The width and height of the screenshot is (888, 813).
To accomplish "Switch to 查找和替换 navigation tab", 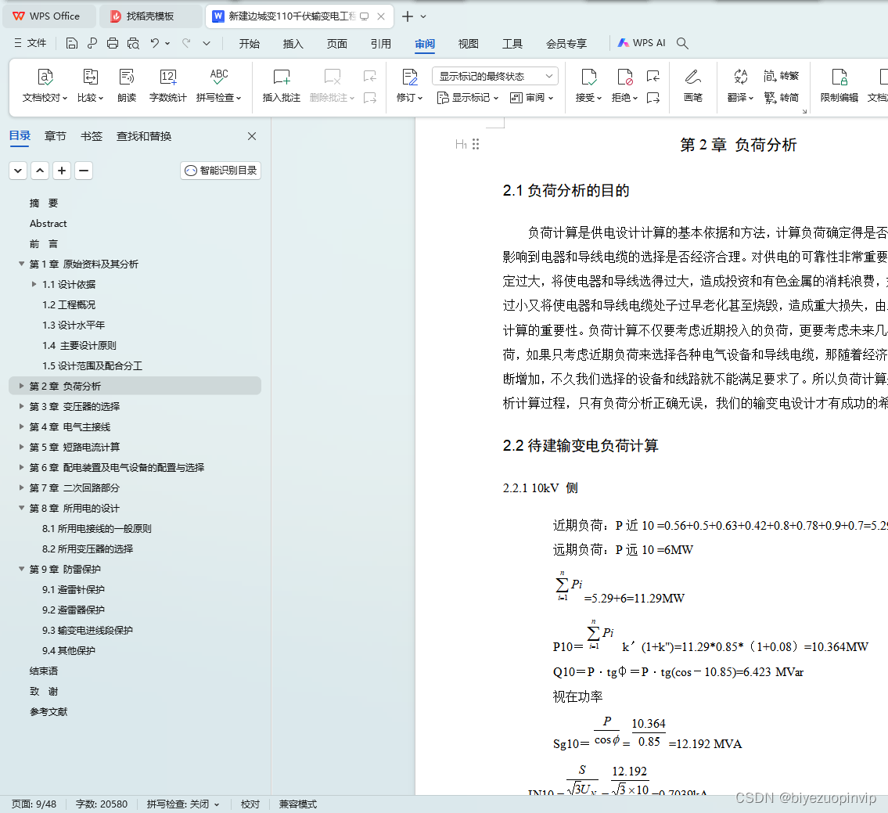I will [x=144, y=136].
